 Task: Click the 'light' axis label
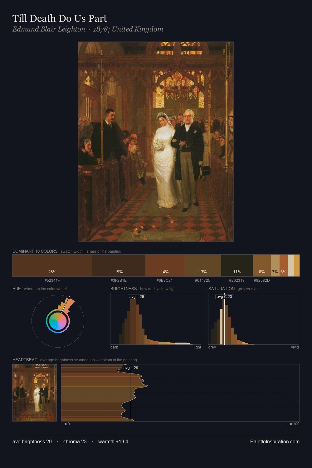tap(197, 347)
